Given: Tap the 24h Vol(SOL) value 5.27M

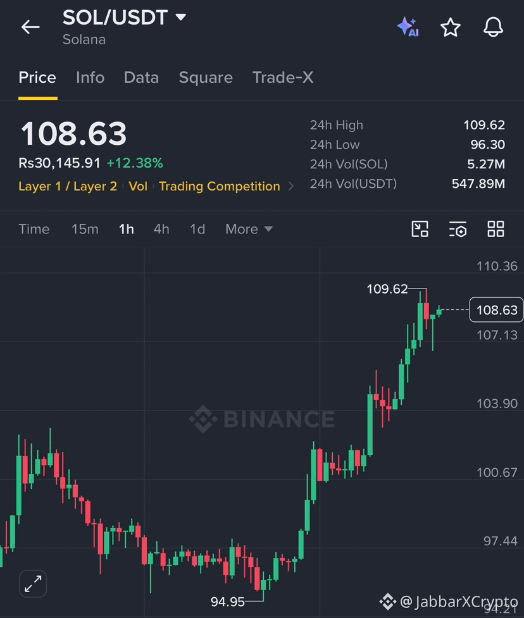Looking at the screenshot, I should tap(486, 164).
